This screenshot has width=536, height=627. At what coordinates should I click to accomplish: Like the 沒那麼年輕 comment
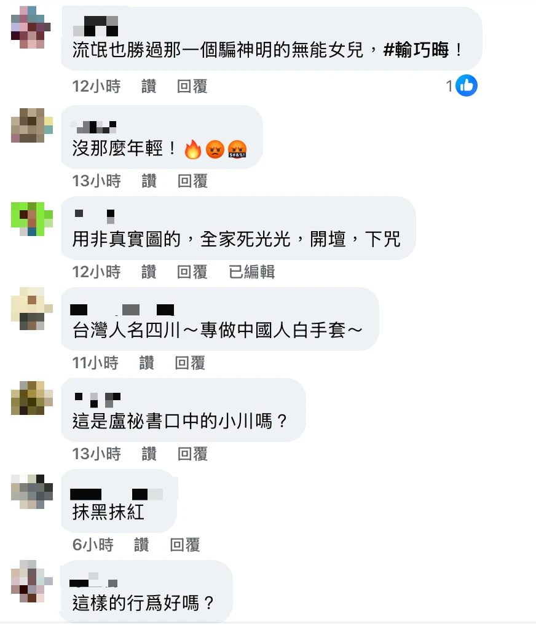(x=149, y=181)
